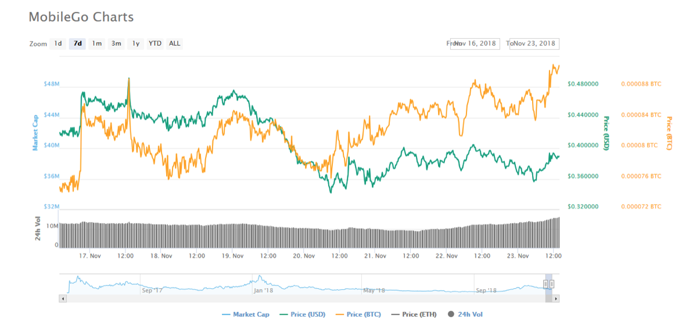Image resolution: width=682 pixels, height=327 pixels.
Task: Select YTD zoom range
Action: pos(155,44)
